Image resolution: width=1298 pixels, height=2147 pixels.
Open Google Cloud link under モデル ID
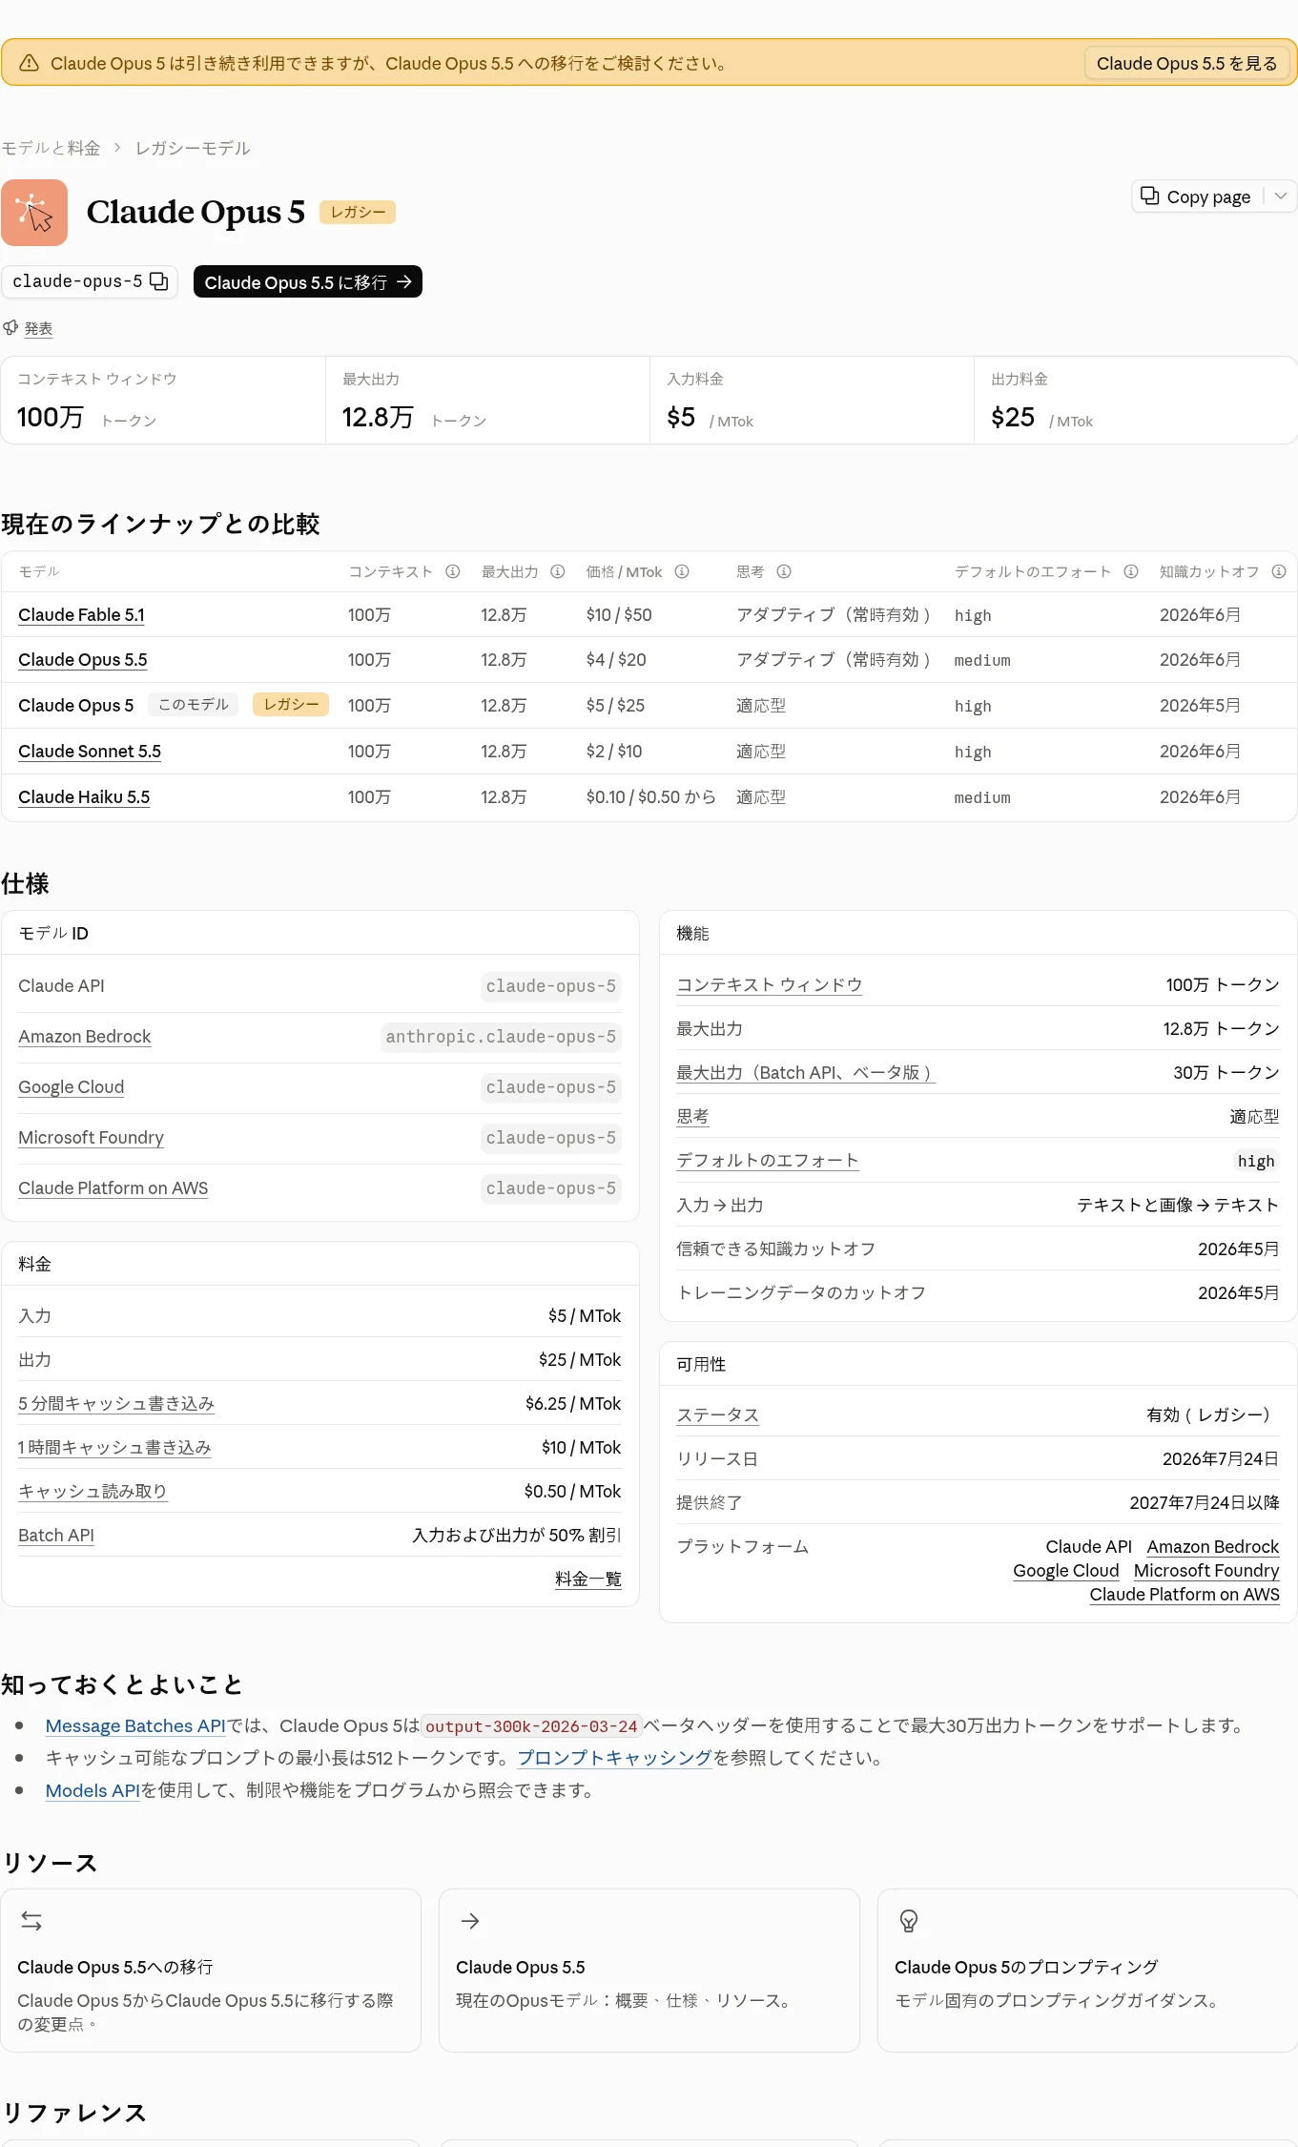[x=72, y=1087]
